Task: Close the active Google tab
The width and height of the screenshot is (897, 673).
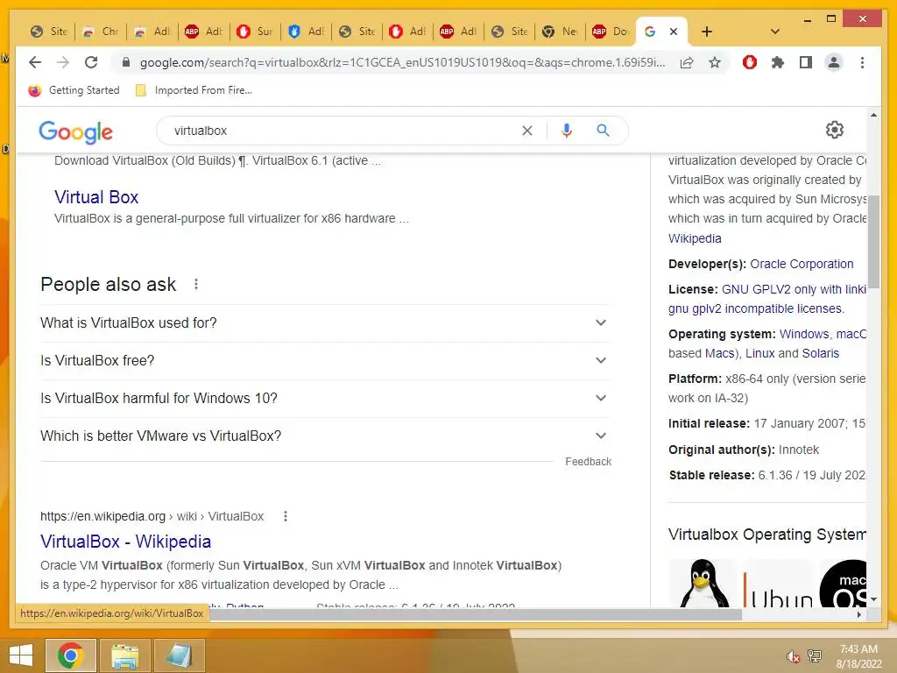Action: (x=674, y=32)
